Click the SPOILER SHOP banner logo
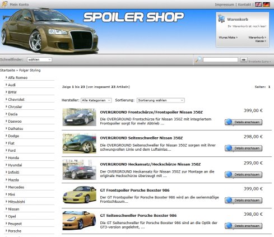 (x=133, y=17)
